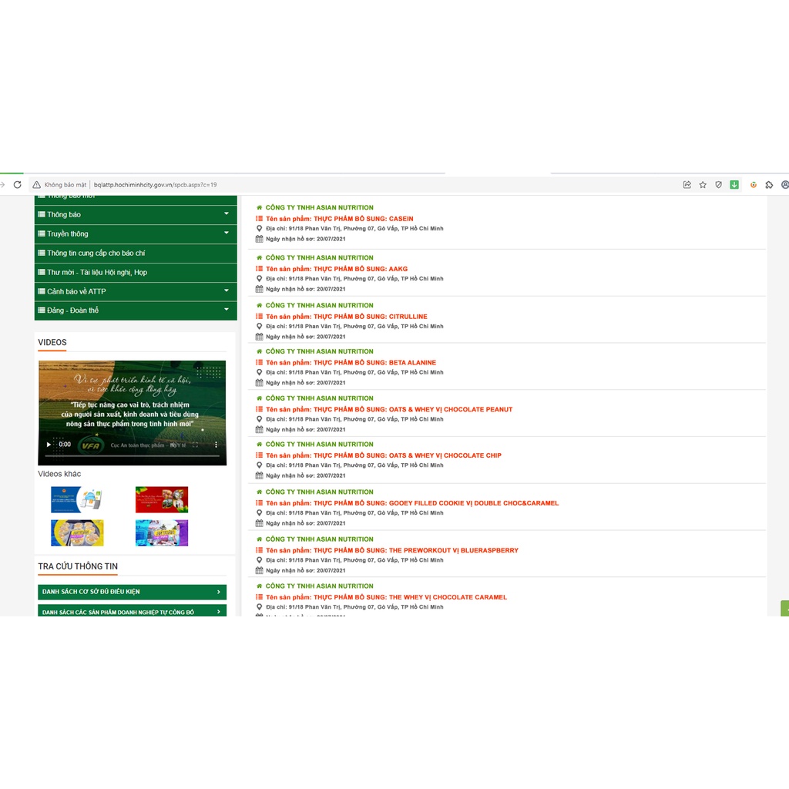Click 'DANH SÁCH CÁC SẢN PHẨM DOANH NGHIỆP TỰ CÔNG BỐ'
The height and width of the screenshot is (789, 789).
(x=132, y=611)
